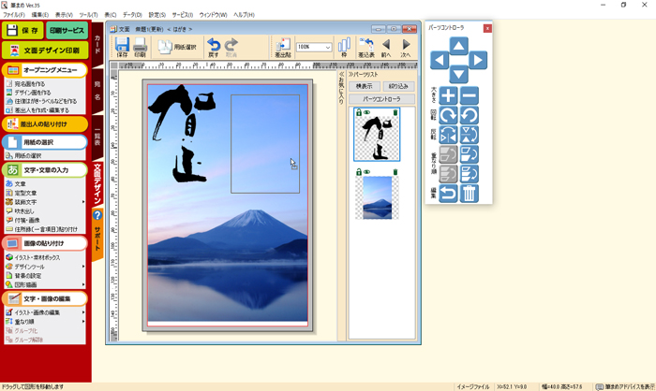
Task: Click the 差出人 sender icon in toolbar
Action: click(282, 48)
